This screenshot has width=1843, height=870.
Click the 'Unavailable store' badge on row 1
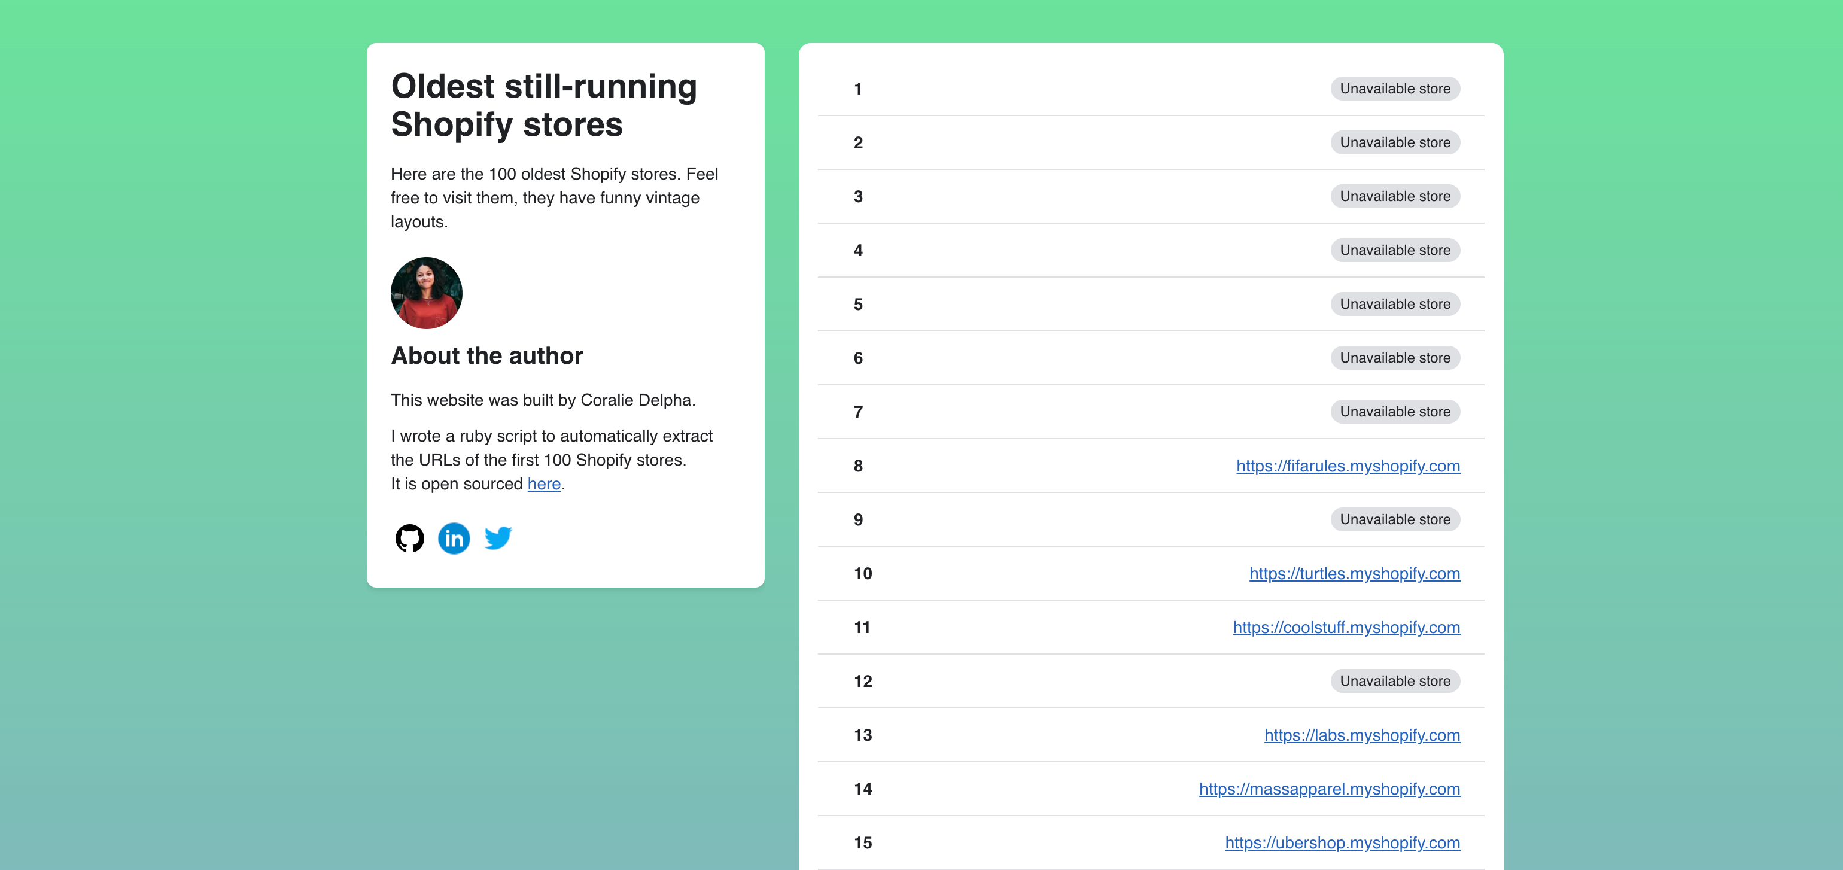(x=1394, y=88)
